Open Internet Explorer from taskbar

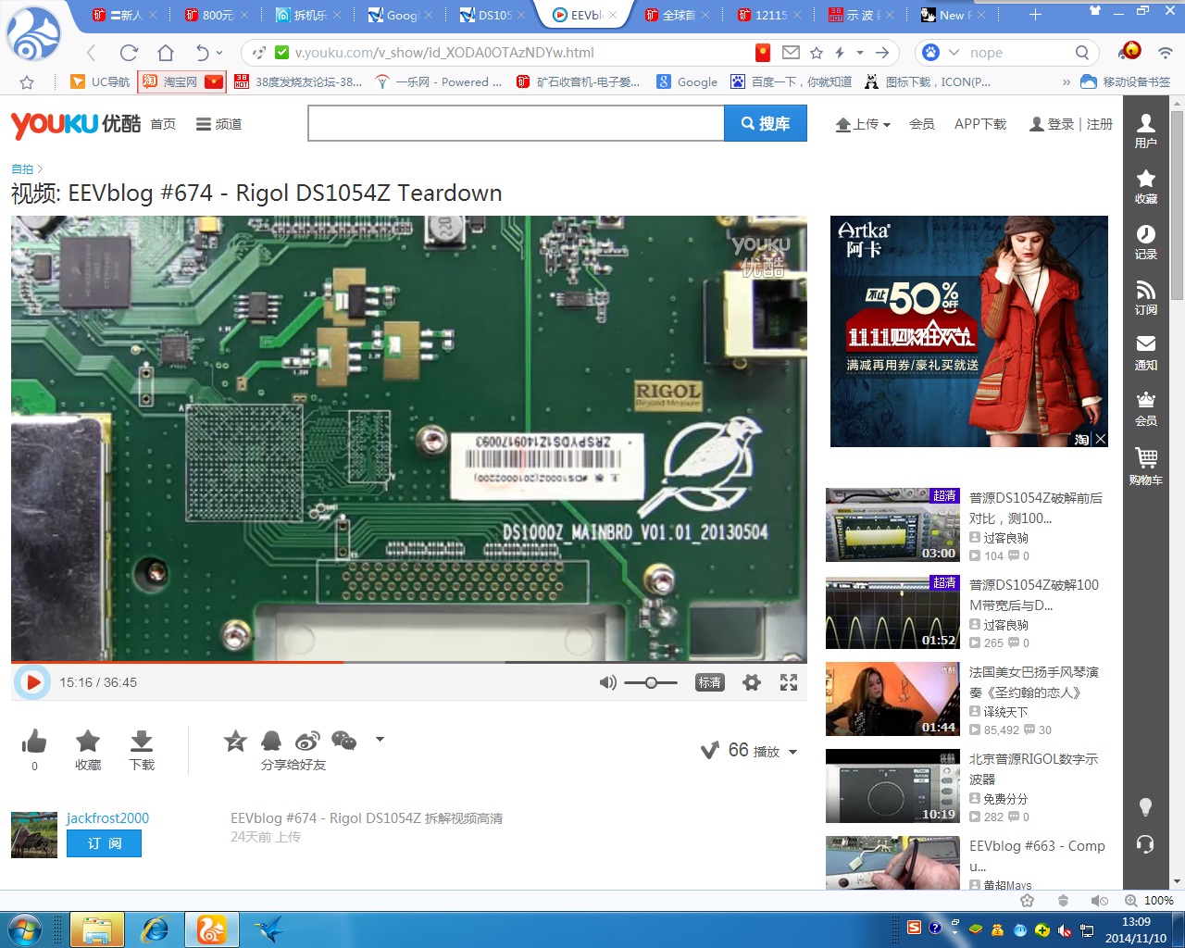(x=155, y=929)
